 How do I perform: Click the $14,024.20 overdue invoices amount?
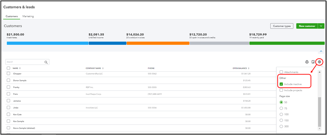tap(135, 34)
